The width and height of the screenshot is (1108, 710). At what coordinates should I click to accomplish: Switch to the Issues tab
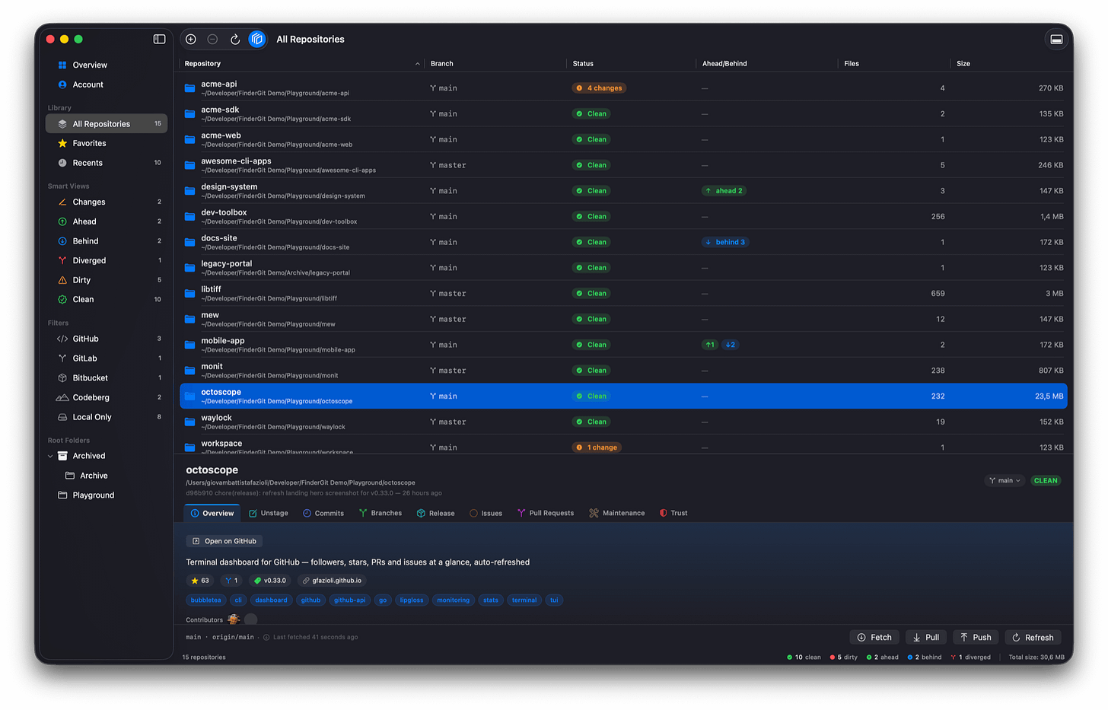[x=486, y=514]
